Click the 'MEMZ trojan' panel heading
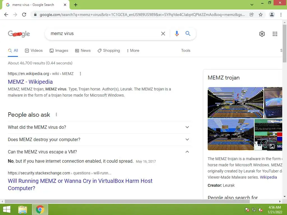Image resolution: width=287 pixels, height=215 pixels. (223, 78)
